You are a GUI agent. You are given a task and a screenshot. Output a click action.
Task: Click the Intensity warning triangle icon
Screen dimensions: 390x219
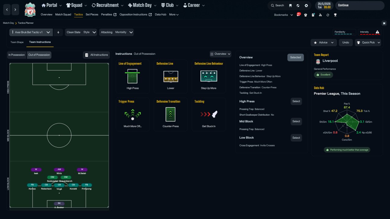(378, 32)
